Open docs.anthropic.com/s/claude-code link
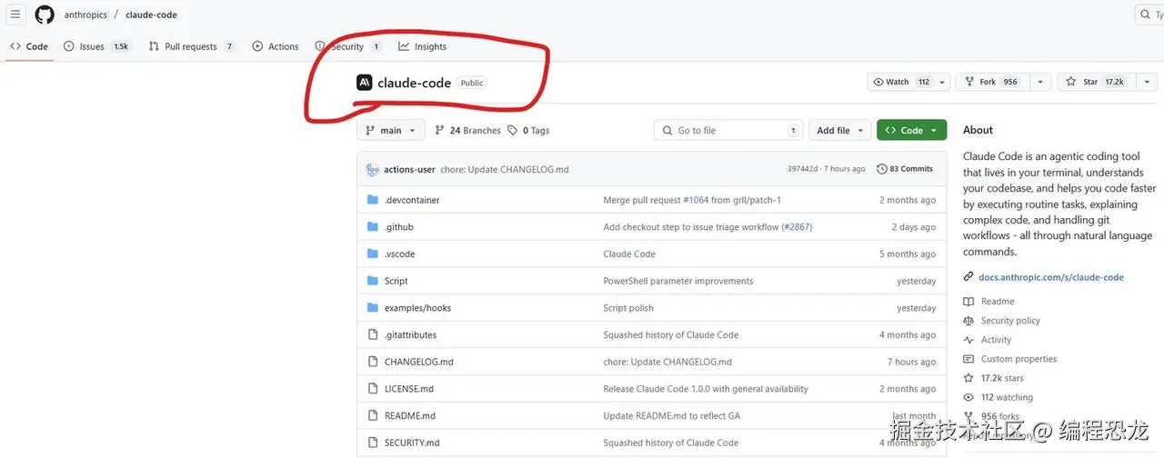The width and height of the screenshot is (1164, 458). [x=1051, y=277]
